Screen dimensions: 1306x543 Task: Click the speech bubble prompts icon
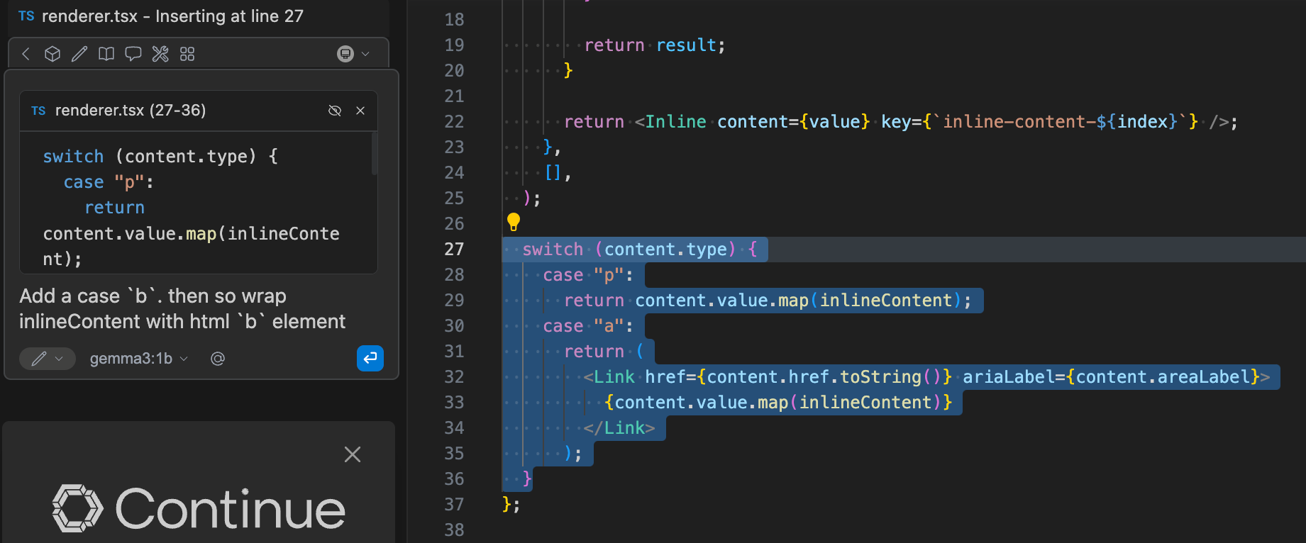click(x=133, y=54)
